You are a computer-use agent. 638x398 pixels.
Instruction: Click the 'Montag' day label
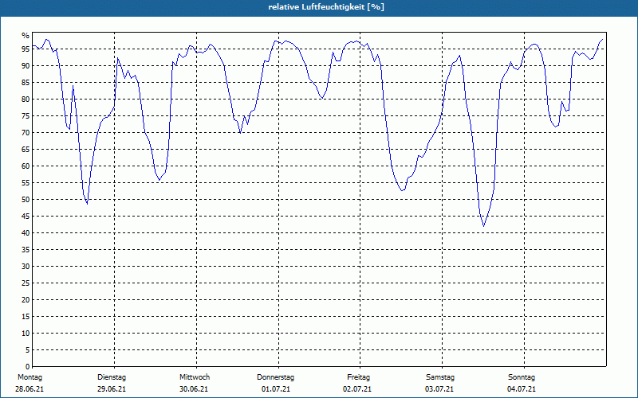[x=30, y=377]
